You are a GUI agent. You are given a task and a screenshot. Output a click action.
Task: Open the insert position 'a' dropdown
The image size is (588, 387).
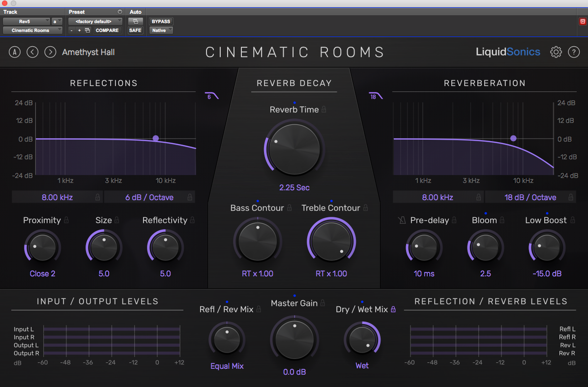tap(57, 21)
